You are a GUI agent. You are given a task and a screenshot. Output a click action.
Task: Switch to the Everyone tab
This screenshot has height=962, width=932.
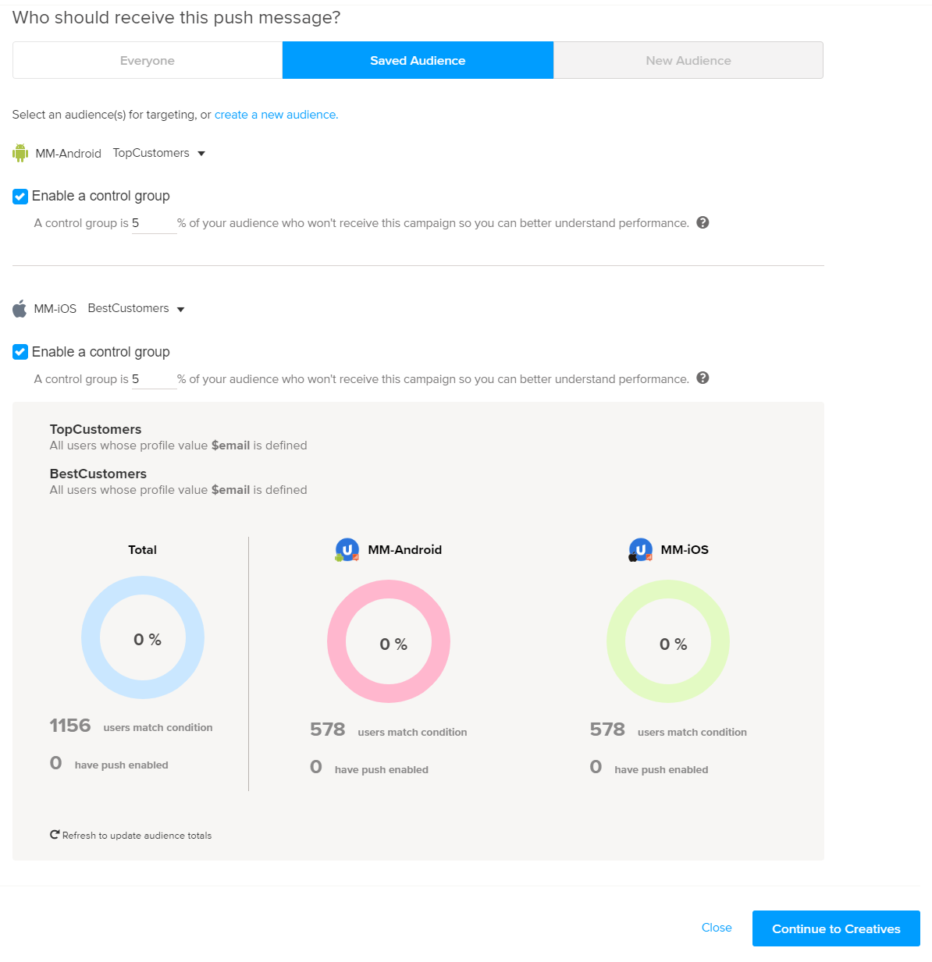pyautogui.click(x=148, y=61)
